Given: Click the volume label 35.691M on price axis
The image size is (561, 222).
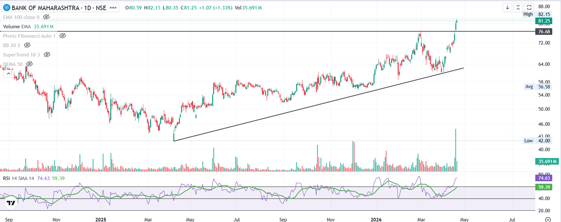Looking at the screenshot, I should point(547,161).
